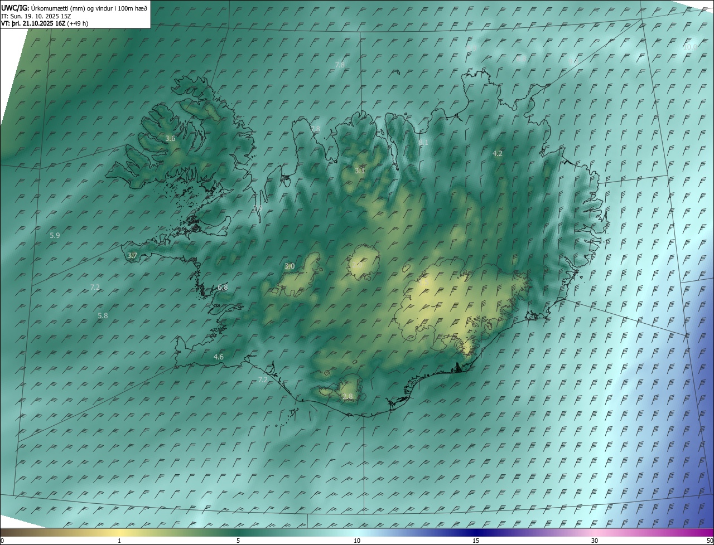The image size is (714, 545).
Task: Click the 'VT: þri. 21.10.2025 16Z (+49 h)' line
Action: 44,23
